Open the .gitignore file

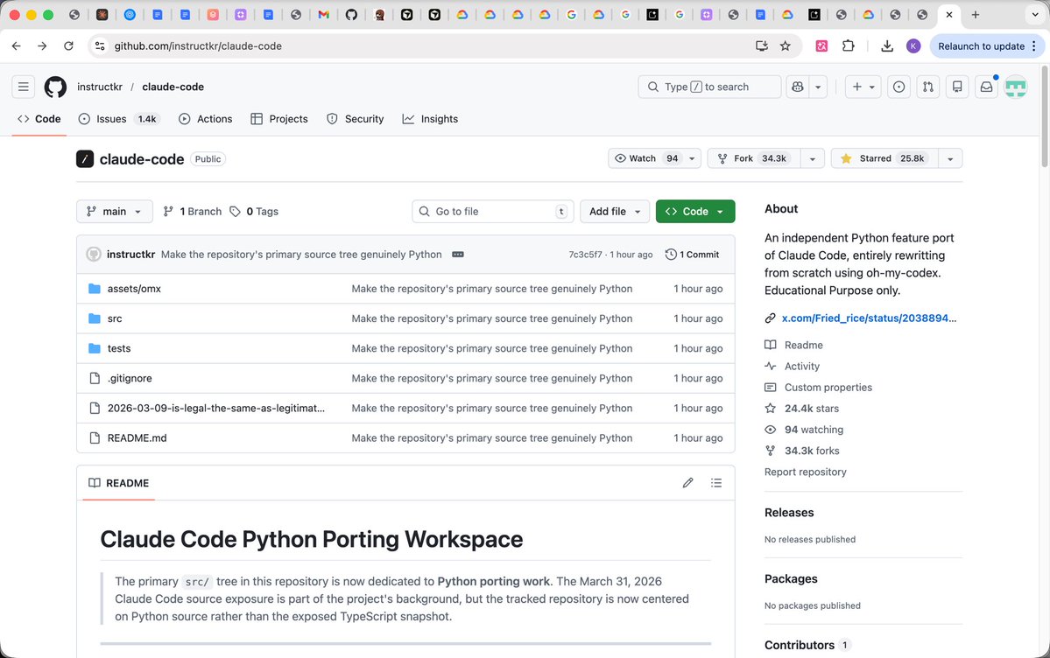(130, 378)
